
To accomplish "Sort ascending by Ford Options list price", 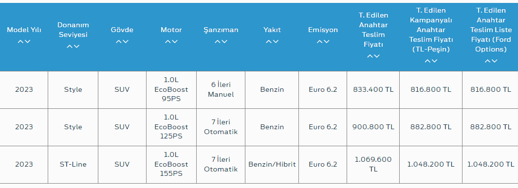I will 488,61.
